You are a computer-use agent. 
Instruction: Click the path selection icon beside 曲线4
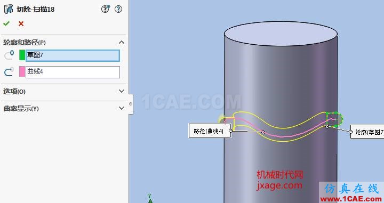click(x=9, y=71)
